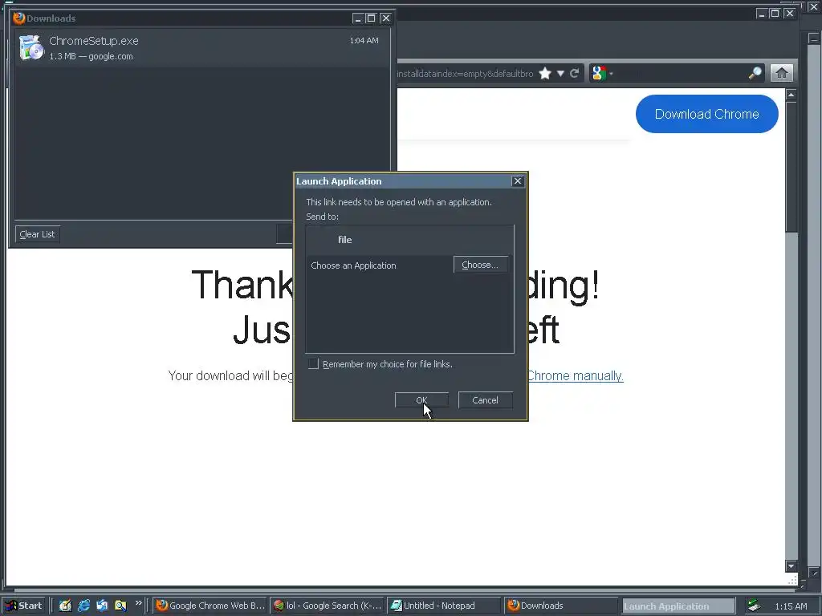Minimize the browser window
The height and width of the screenshot is (616, 822).
(762, 14)
